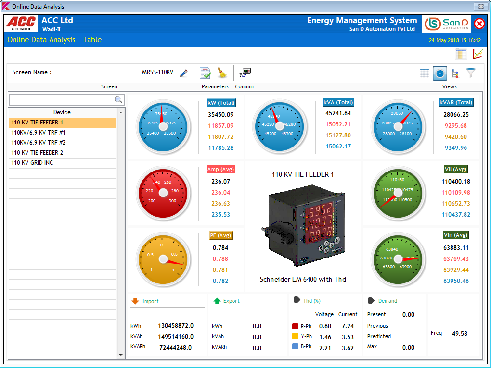Open the parameters selection checklist icon
The width and height of the screenshot is (491, 368).
(206, 73)
